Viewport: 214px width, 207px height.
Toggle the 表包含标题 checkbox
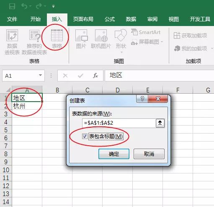(x=85, y=136)
